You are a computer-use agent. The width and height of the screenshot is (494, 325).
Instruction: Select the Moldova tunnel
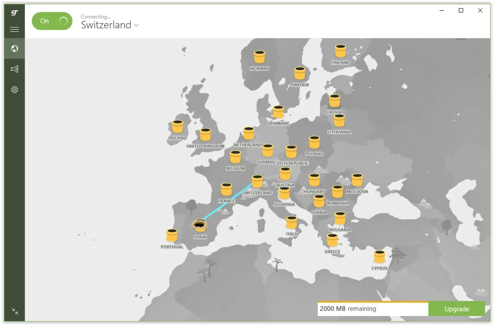pyautogui.click(x=357, y=180)
